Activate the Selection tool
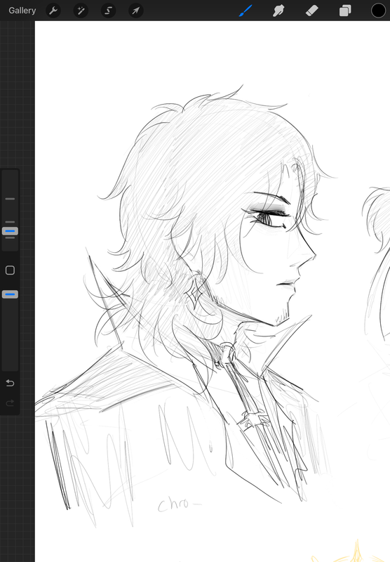This screenshot has width=390, height=562. coord(109,11)
